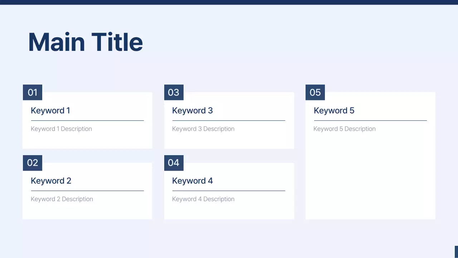Select the 05 number badge
Viewport: 458px width, 258px height.
coord(315,92)
